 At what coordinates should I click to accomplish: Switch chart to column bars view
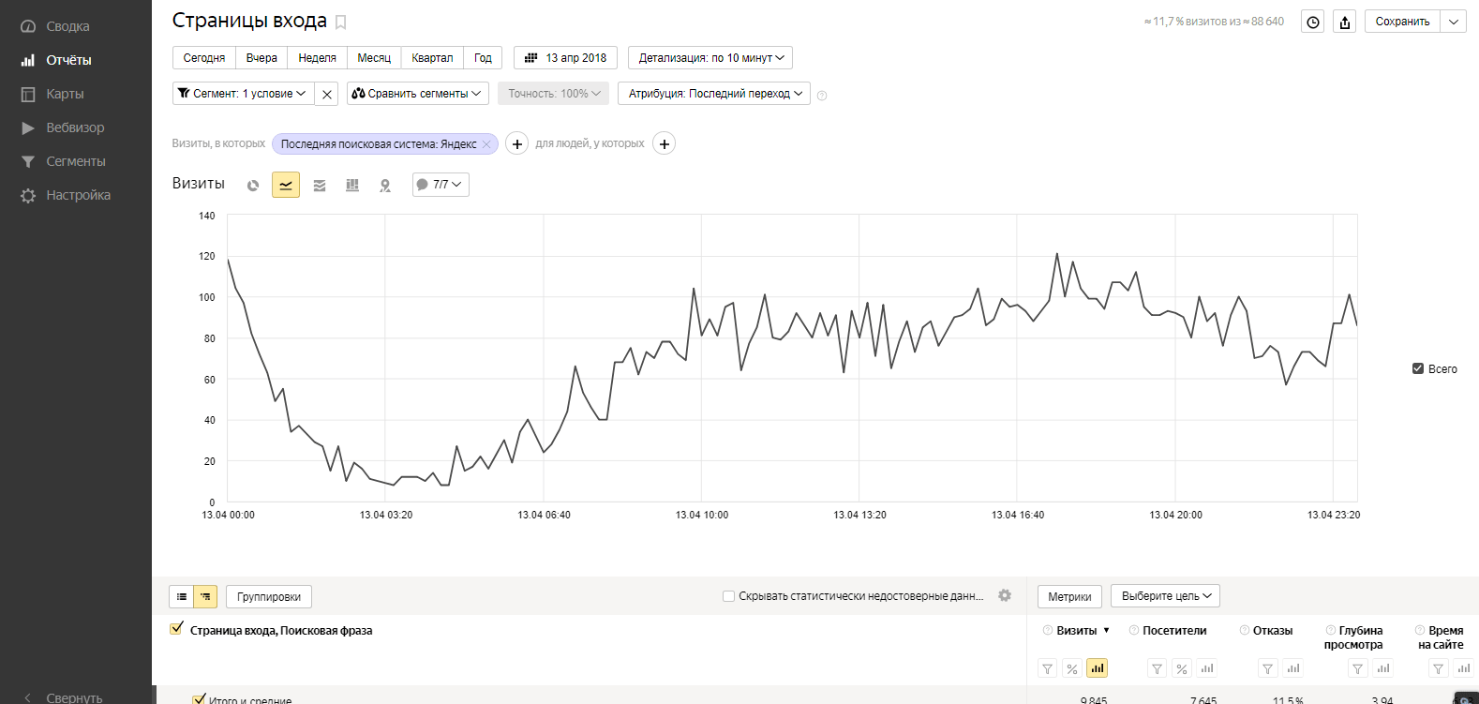tap(352, 186)
